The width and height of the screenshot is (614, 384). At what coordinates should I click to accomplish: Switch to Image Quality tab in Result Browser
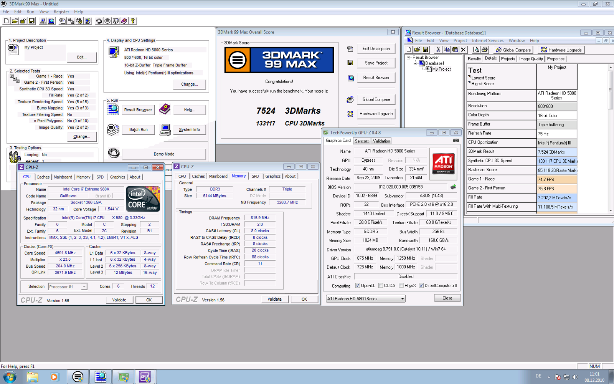[x=531, y=59]
